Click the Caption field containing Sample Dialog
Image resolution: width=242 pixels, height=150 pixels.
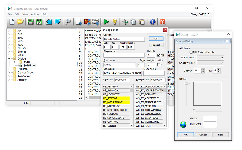pos(124,39)
